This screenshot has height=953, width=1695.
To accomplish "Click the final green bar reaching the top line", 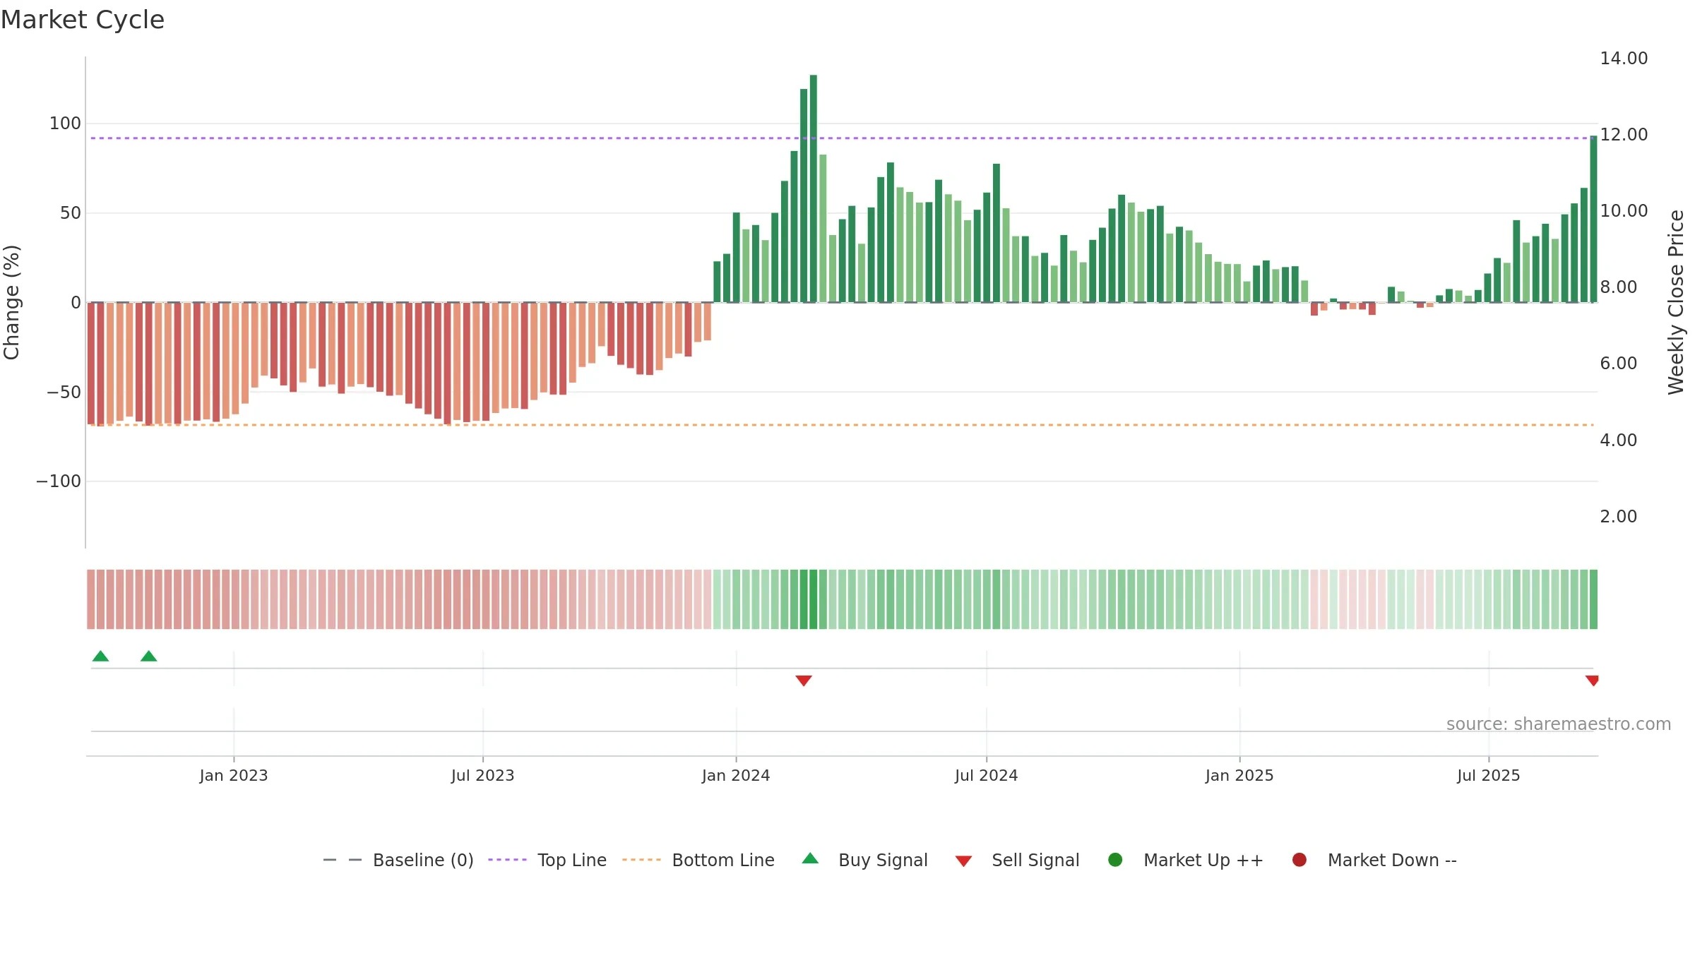I will point(1593,219).
